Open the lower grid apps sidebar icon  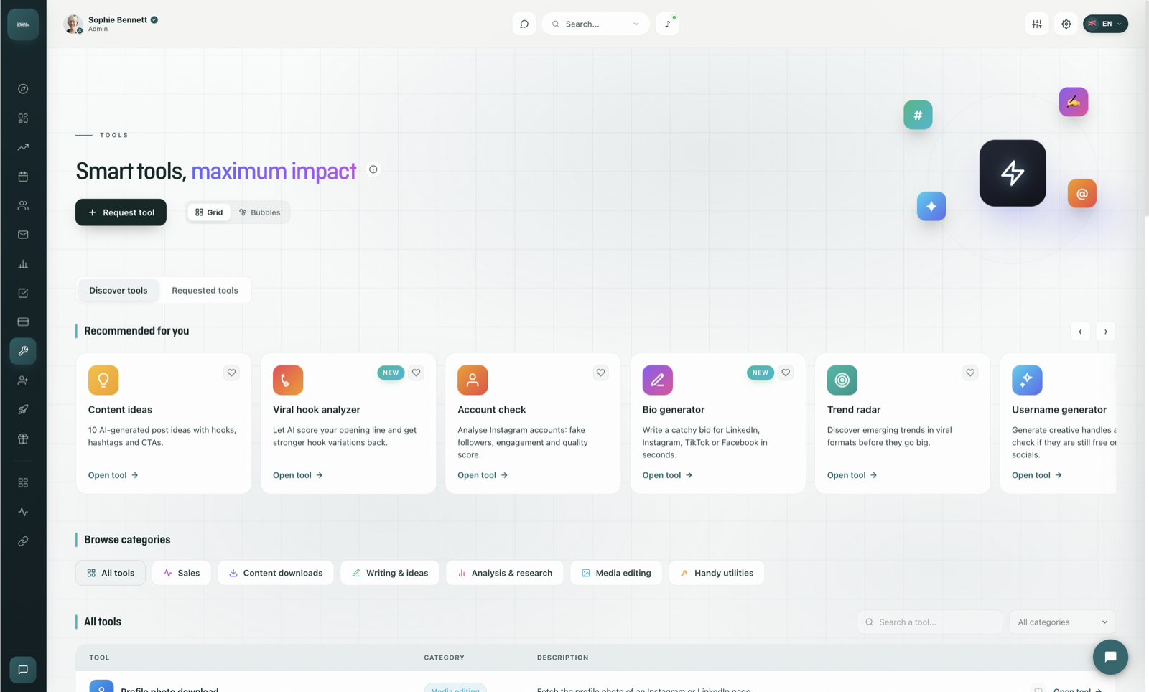tap(23, 483)
